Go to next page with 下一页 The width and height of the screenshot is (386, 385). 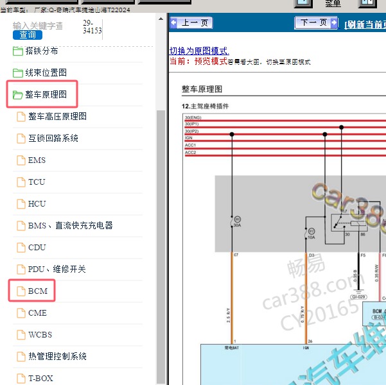(x=316, y=23)
